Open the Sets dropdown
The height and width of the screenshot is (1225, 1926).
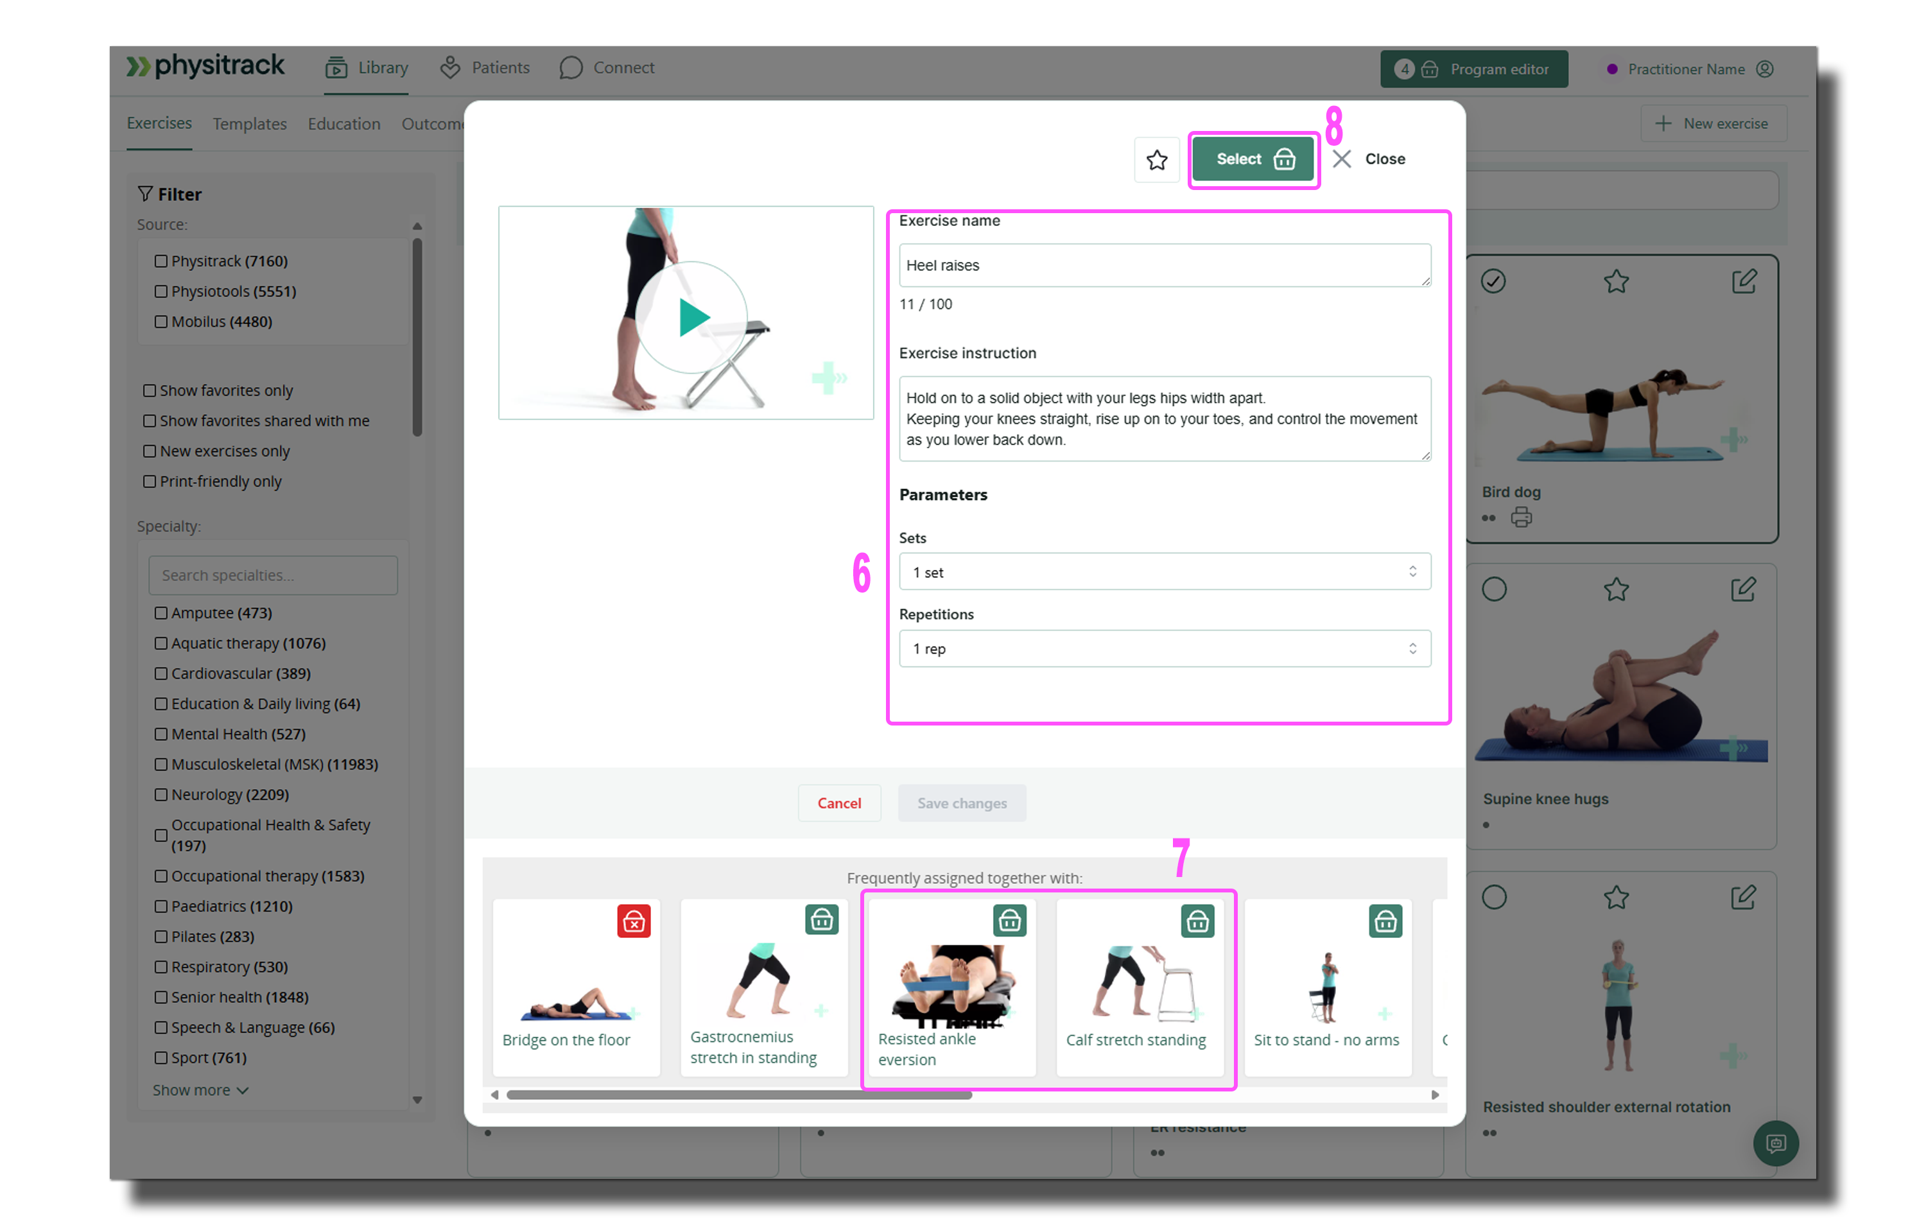click(1164, 572)
